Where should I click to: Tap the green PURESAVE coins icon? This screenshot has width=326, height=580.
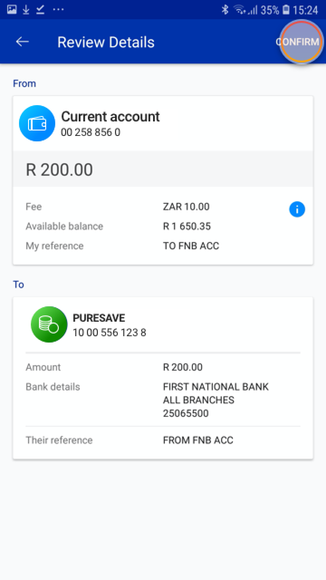pos(49,324)
